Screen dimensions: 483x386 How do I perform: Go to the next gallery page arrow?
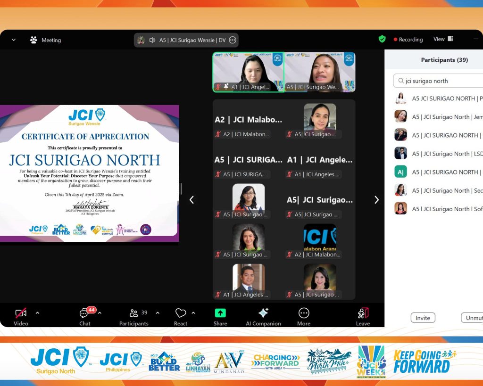(376, 200)
